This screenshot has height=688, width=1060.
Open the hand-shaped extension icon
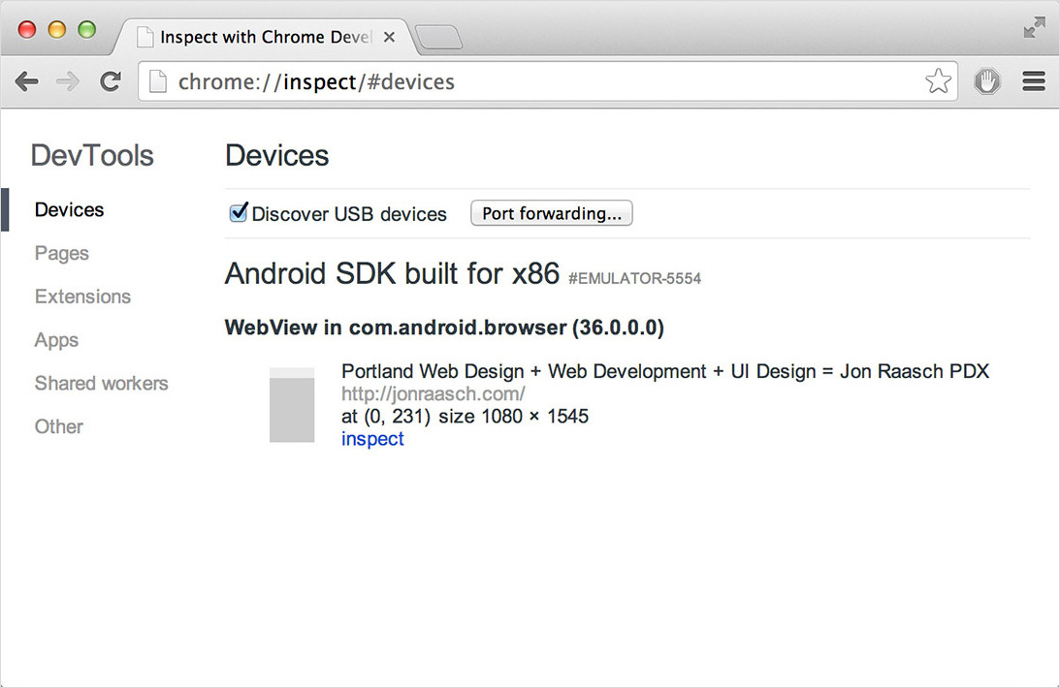[987, 81]
